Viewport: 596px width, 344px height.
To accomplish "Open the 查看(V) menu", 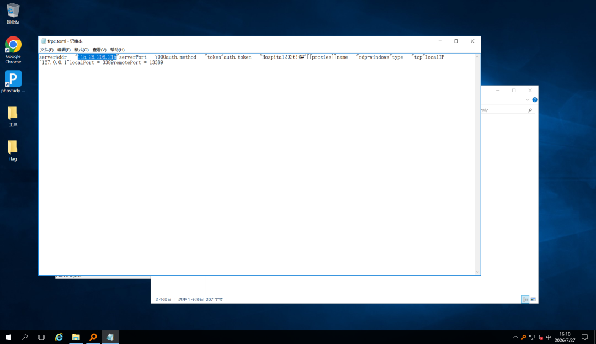I will [99, 50].
